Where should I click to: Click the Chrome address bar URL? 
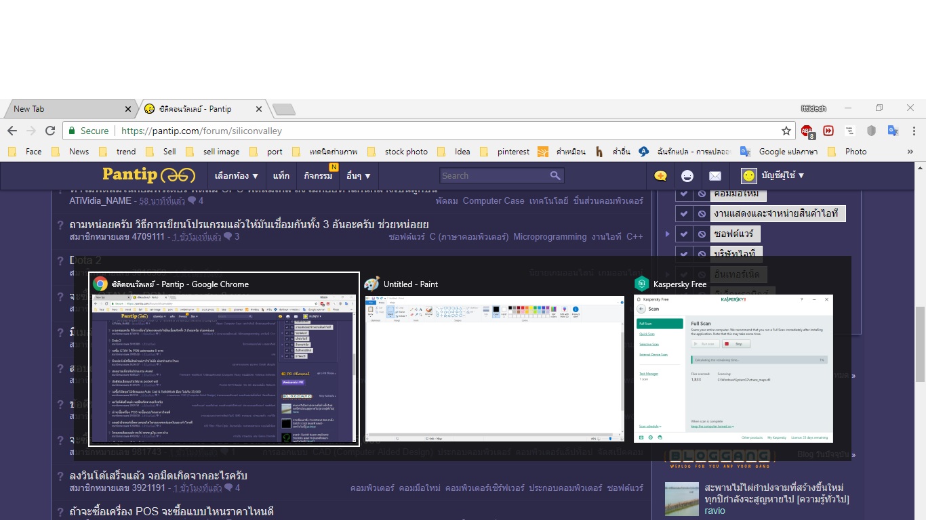tap(201, 131)
